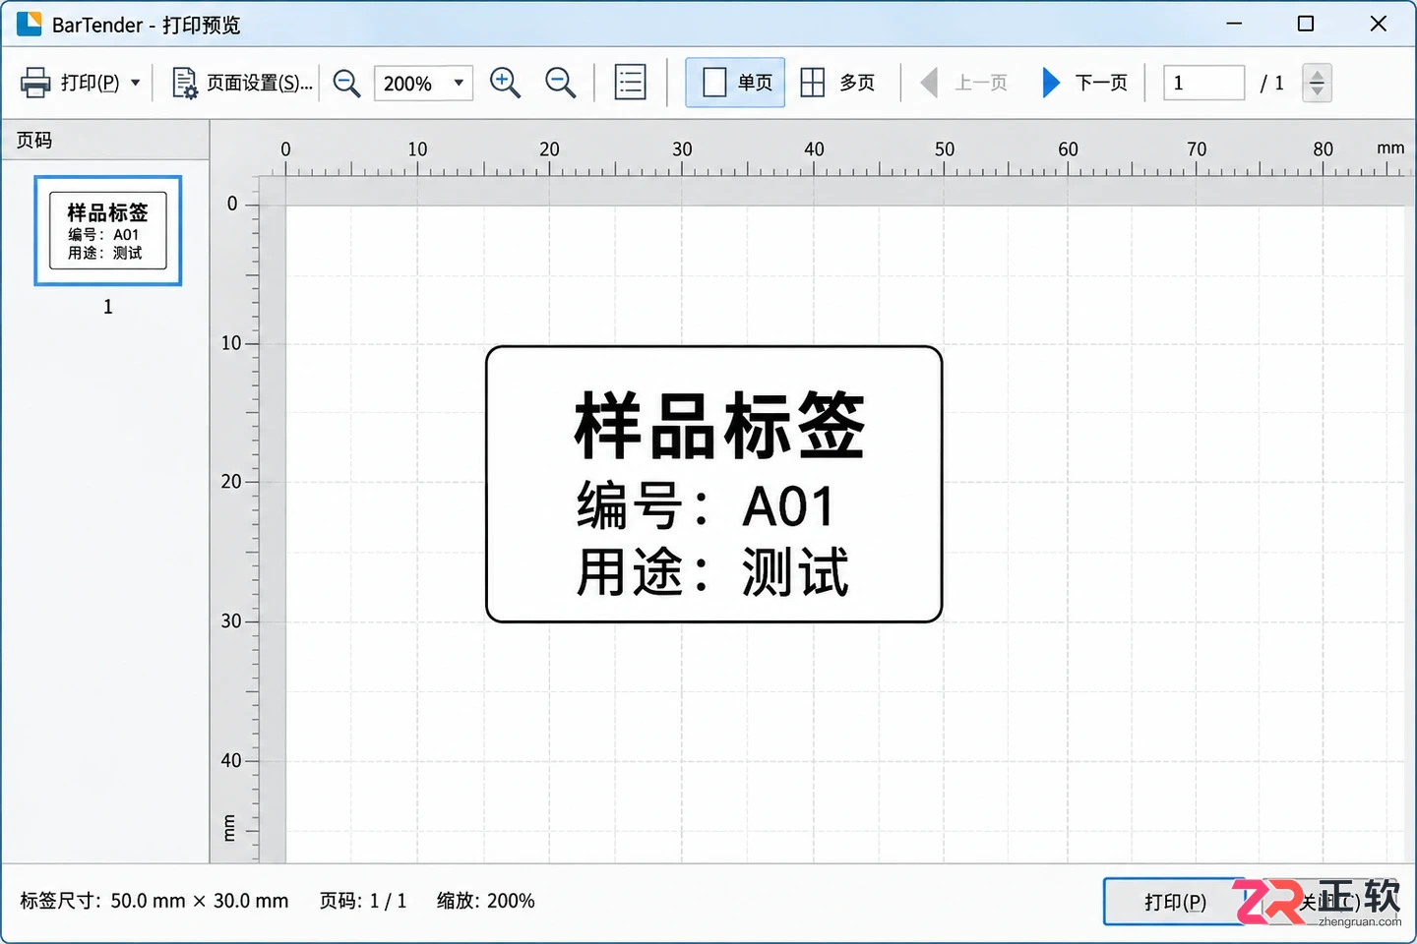Click the magnifier icon left of zoom box
The height and width of the screenshot is (944, 1417).
(346, 83)
